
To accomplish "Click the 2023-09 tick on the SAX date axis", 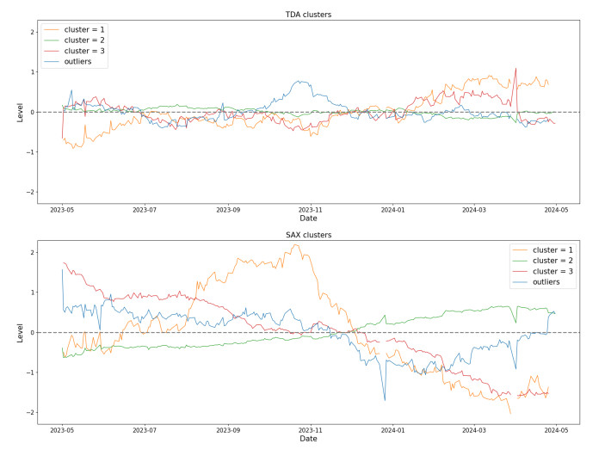I will point(228,428).
